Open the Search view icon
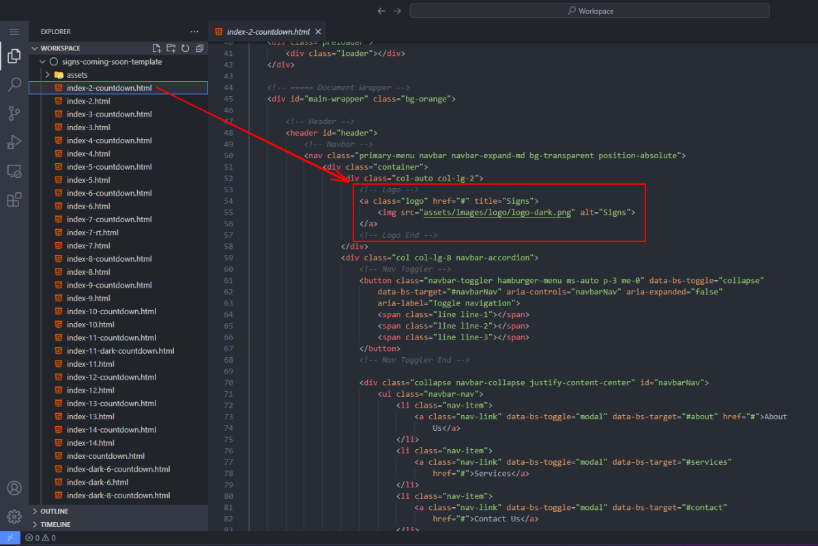The image size is (818, 546). coord(14,85)
